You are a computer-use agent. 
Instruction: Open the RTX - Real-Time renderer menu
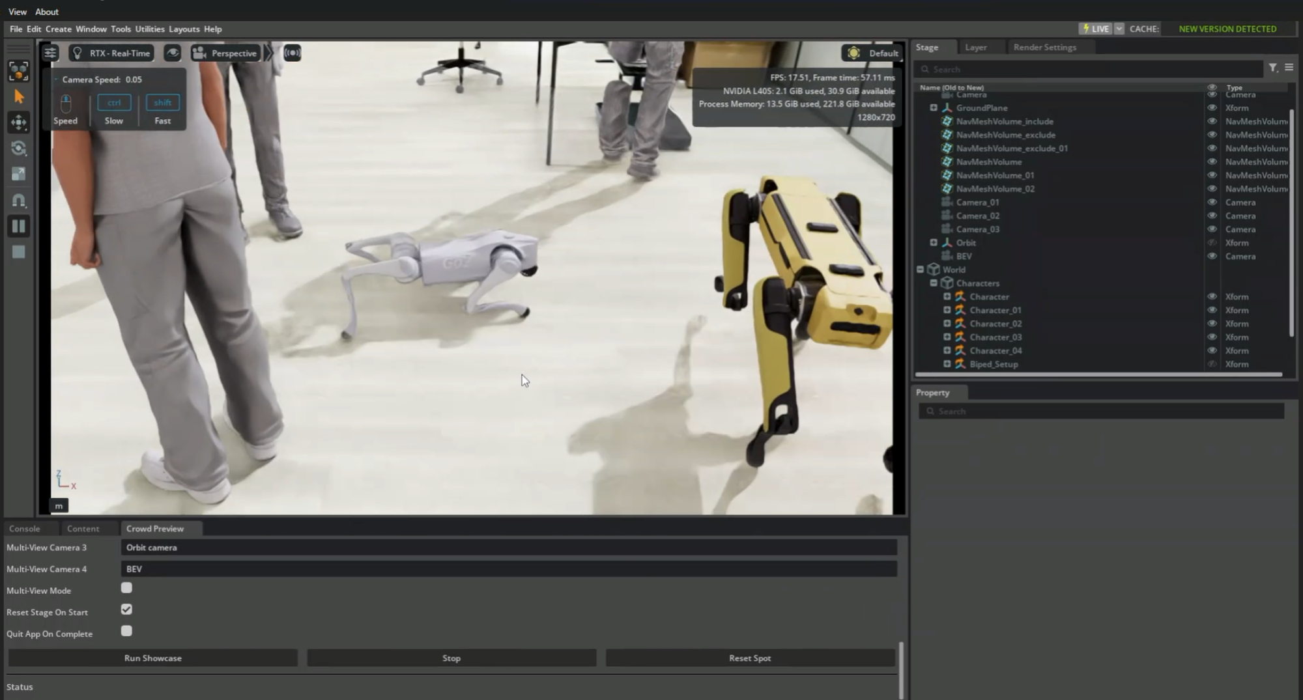[112, 53]
